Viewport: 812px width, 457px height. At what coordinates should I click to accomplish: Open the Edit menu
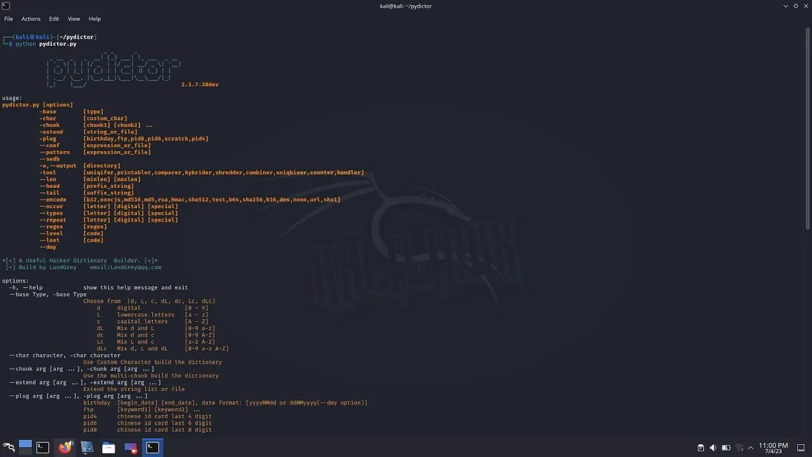tap(54, 18)
